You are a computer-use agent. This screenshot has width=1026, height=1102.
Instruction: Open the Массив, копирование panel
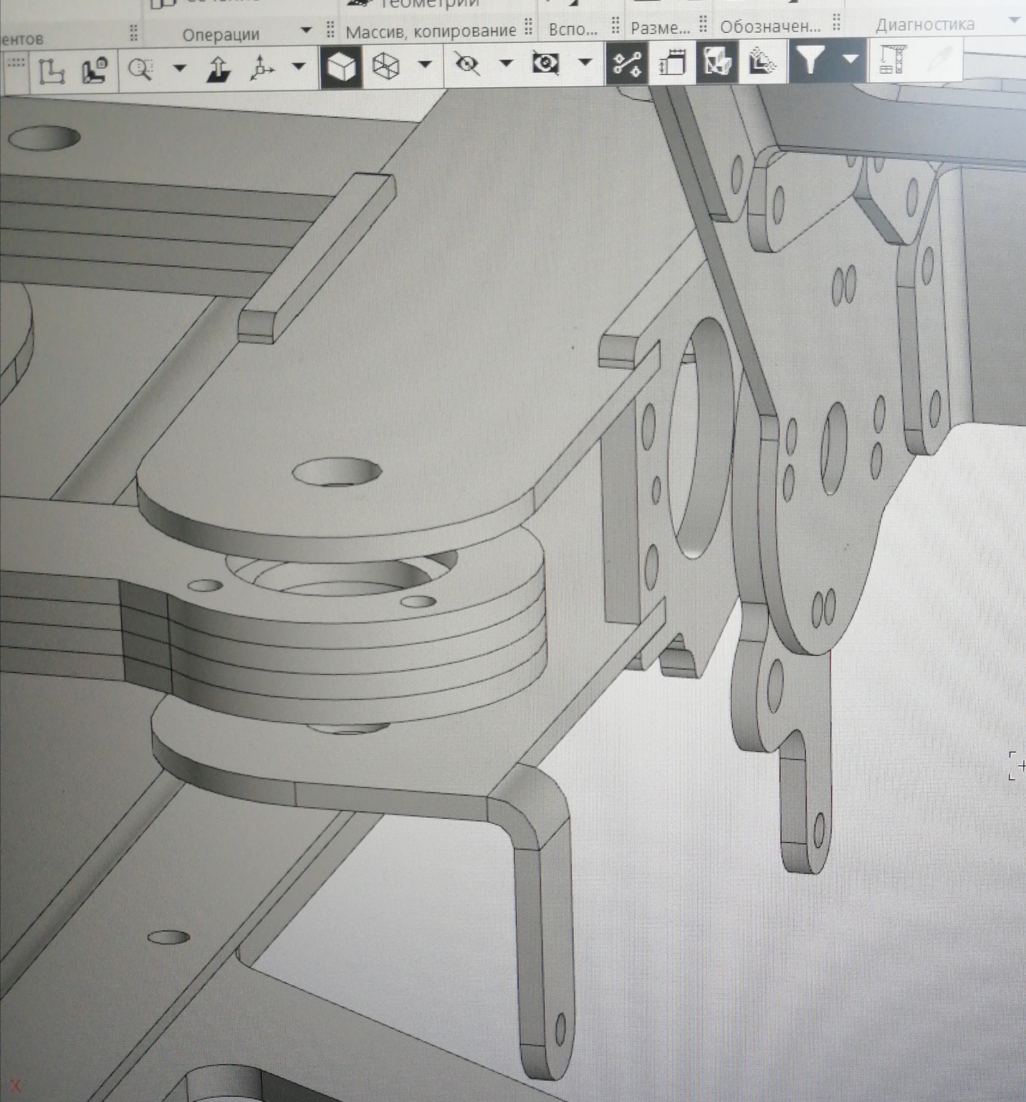click(431, 31)
